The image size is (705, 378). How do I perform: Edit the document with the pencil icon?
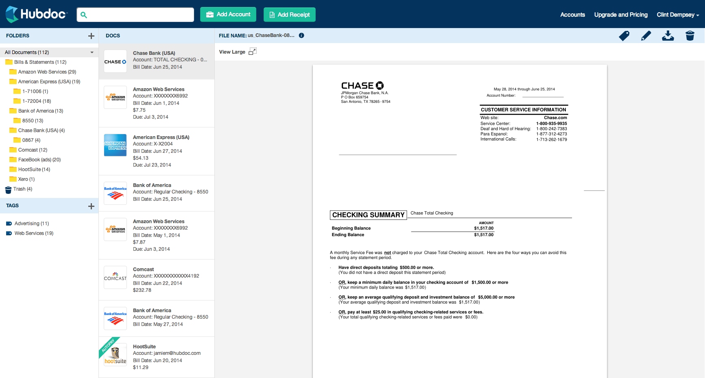coord(646,36)
